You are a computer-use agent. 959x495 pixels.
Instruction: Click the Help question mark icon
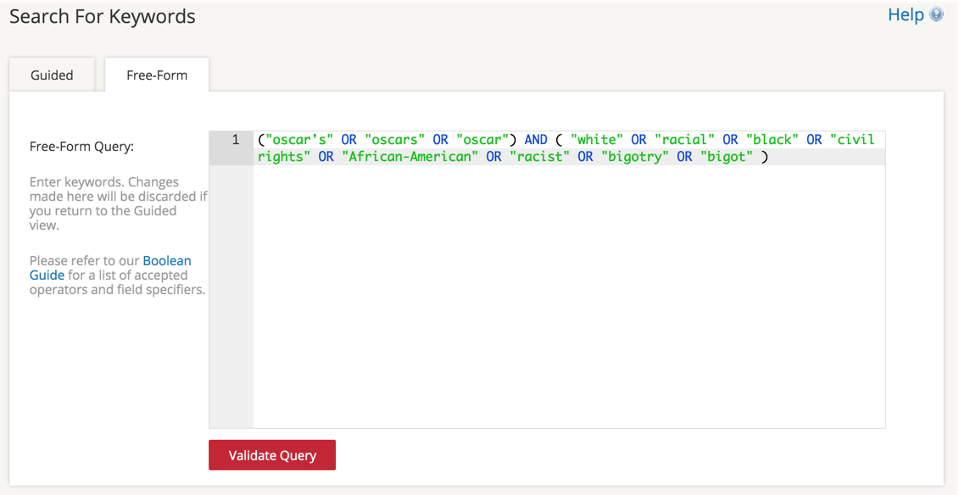[x=936, y=14]
